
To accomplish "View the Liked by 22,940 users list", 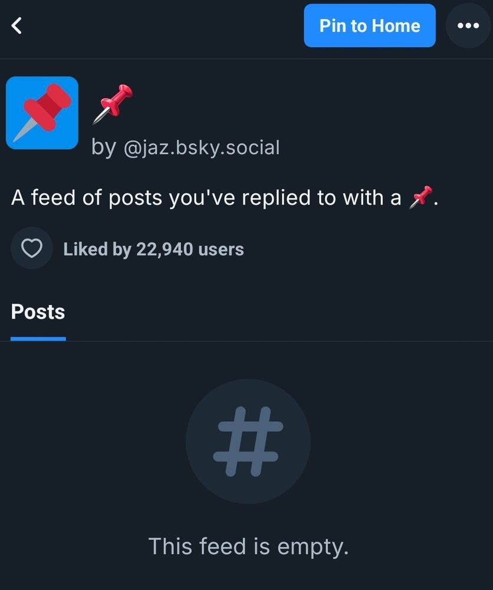I will pos(153,249).
